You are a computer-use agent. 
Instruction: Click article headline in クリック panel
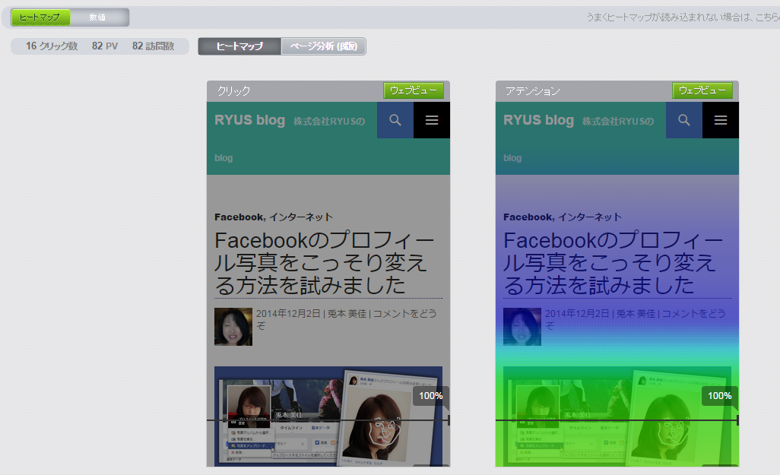tap(325, 263)
